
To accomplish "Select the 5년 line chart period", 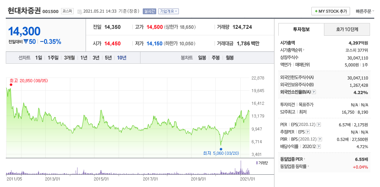I will 108,58.
